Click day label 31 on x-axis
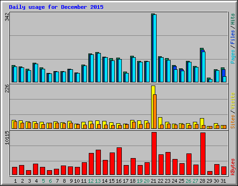The image size is (238, 186). click(223, 181)
